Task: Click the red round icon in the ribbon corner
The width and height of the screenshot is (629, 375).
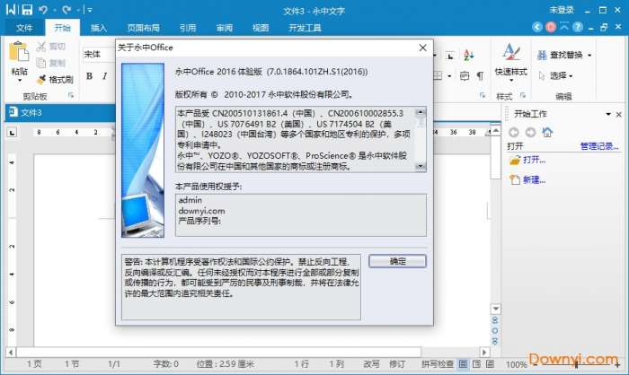Action: tap(551, 27)
